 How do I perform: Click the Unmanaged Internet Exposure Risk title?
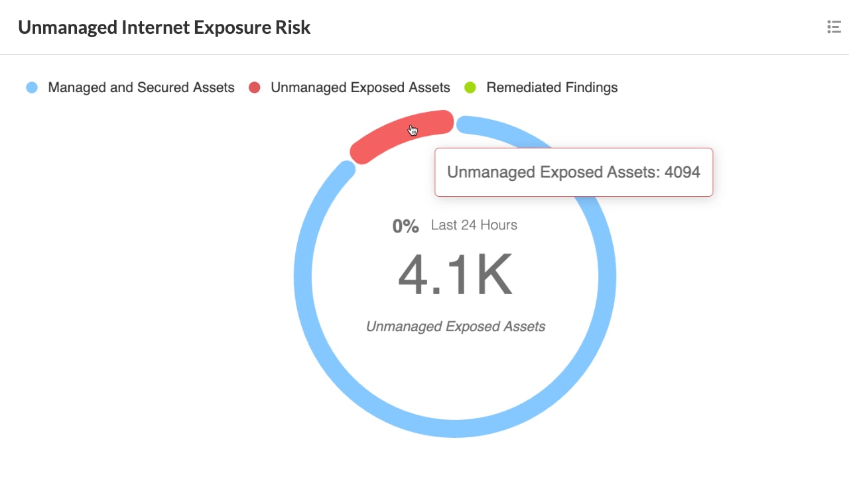[164, 27]
